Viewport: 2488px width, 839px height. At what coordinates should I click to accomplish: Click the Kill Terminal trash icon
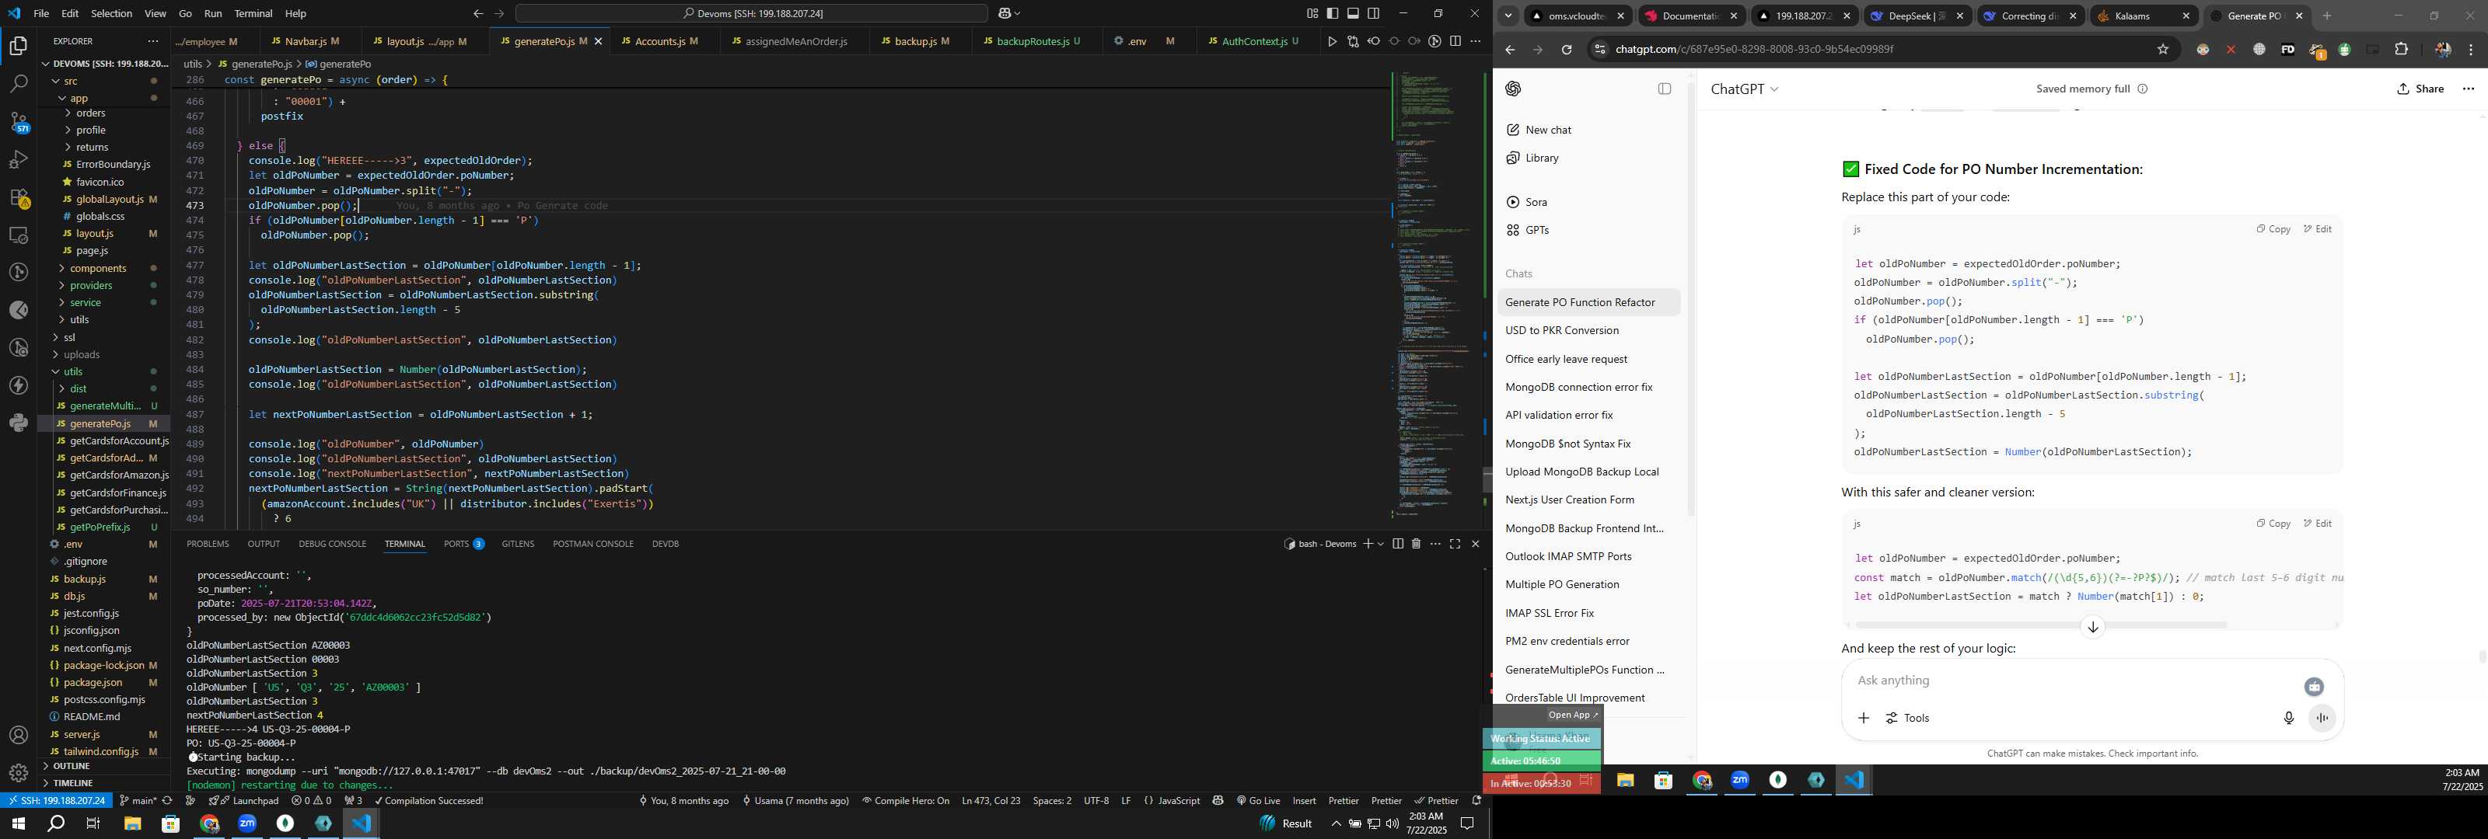1416,544
